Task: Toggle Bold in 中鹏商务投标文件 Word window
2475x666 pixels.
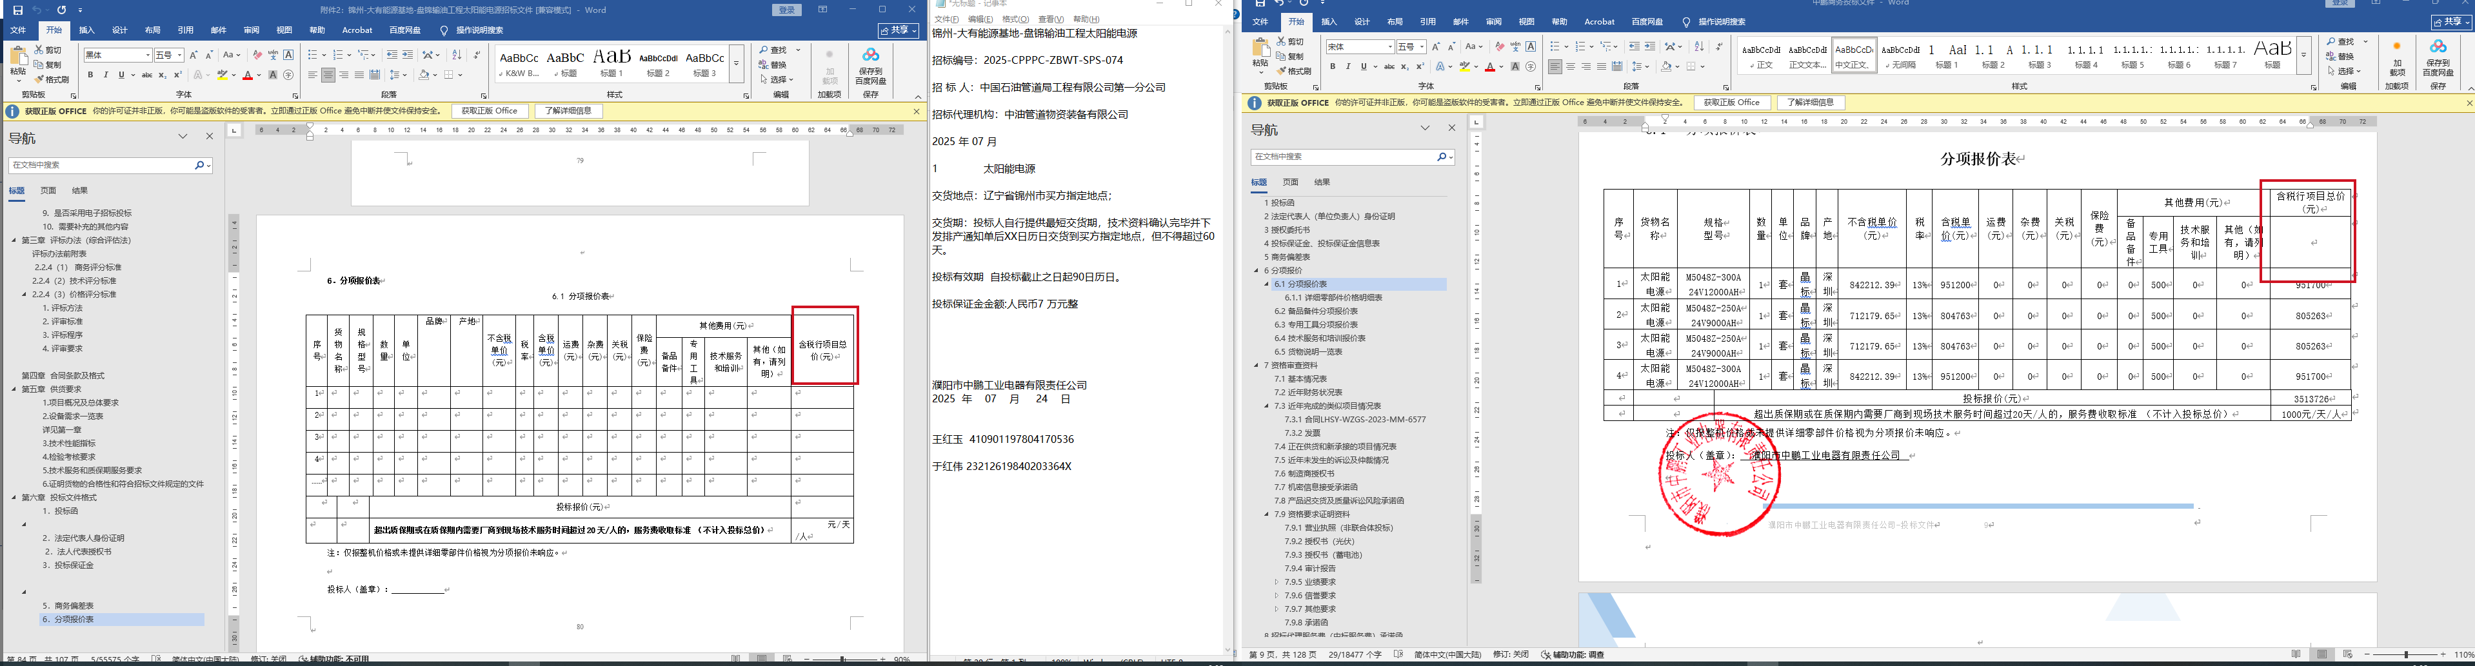Action: click(x=1333, y=66)
